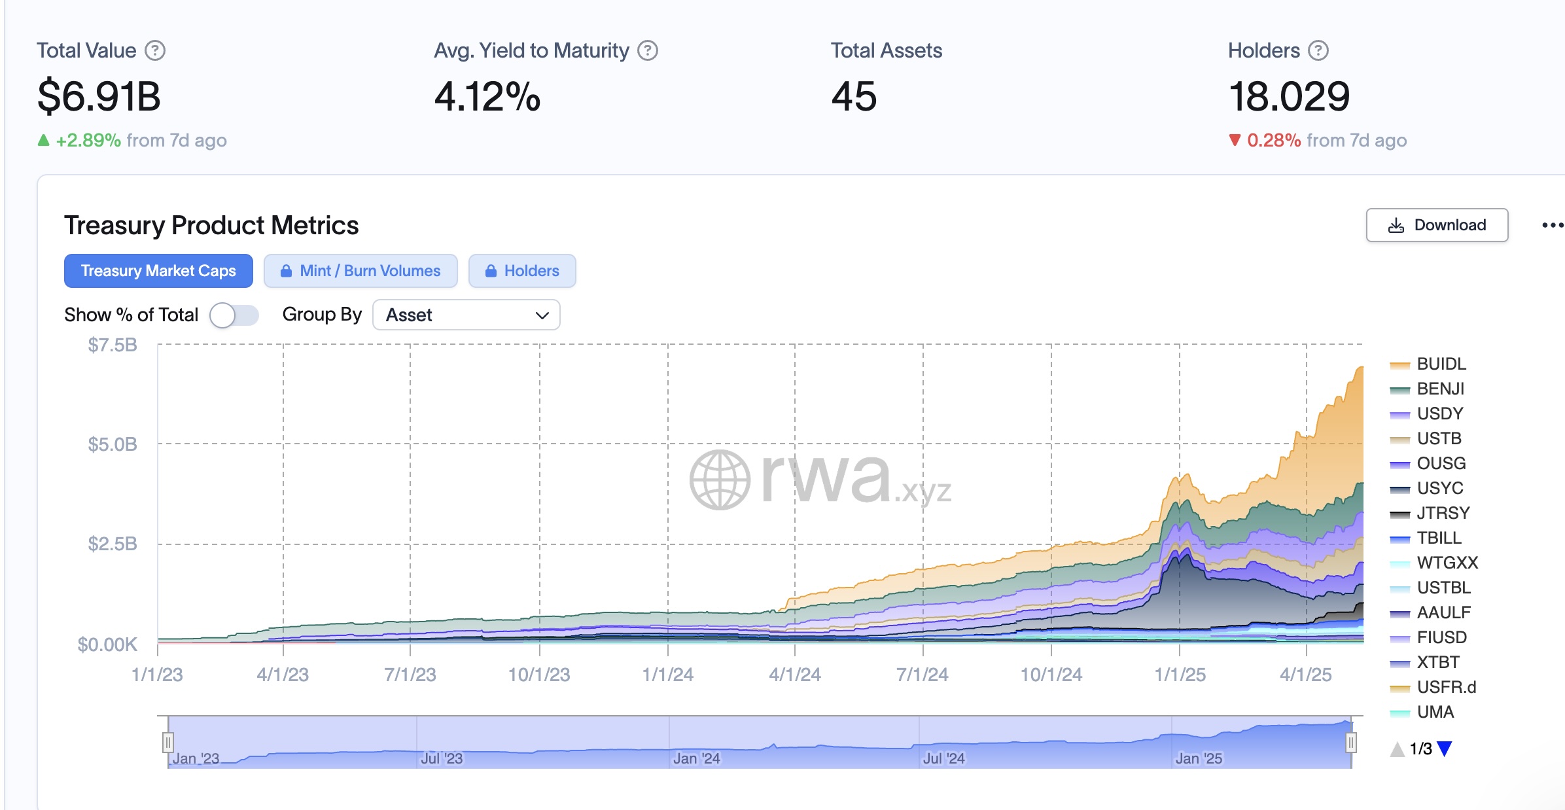Image resolution: width=1565 pixels, height=810 pixels.
Task: Toggle Show % of Total switch
Action: tap(234, 315)
